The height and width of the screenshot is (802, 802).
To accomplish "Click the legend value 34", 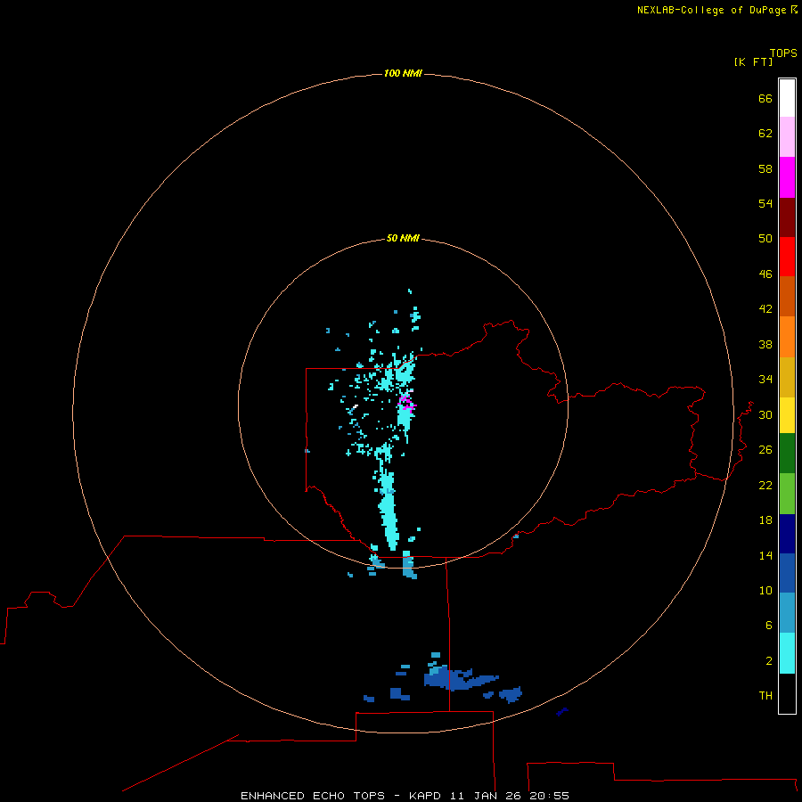I will pyautogui.click(x=765, y=380).
